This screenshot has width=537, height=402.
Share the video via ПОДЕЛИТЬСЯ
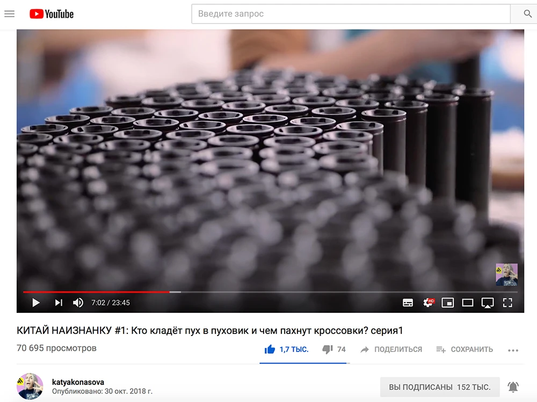[391, 349]
